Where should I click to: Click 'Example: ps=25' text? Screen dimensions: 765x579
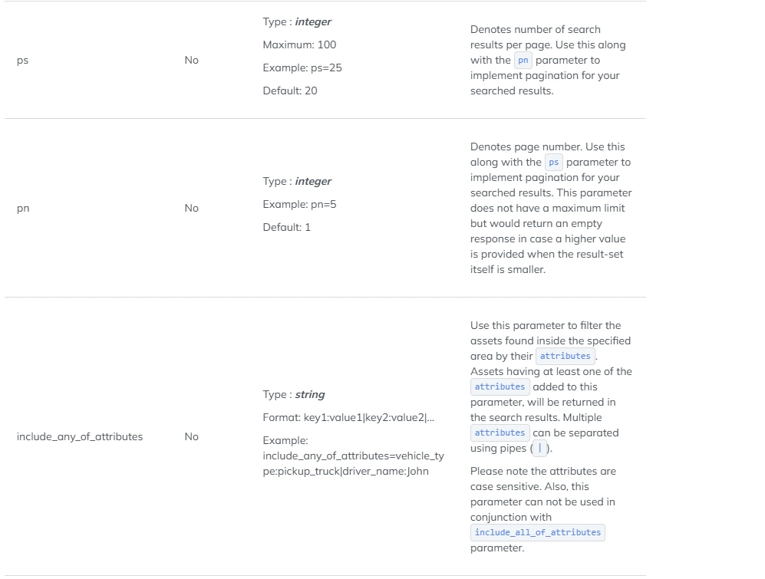(302, 67)
